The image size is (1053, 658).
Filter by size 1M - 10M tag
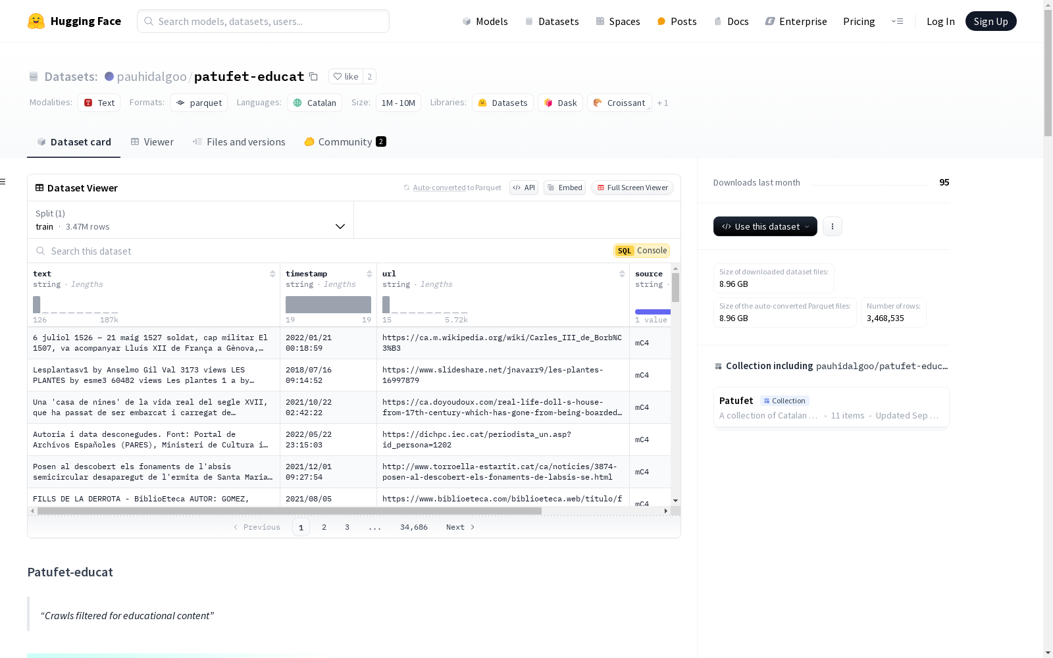[x=398, y=103]
